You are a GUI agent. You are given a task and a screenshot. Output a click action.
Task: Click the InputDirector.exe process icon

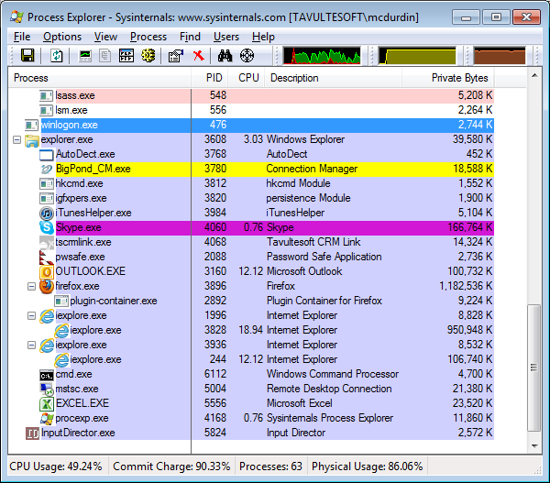point(32,434)
